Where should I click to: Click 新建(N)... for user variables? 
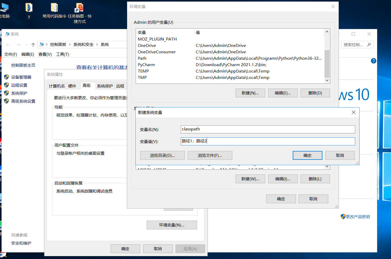pyautogui.click(x=250, y=93)
